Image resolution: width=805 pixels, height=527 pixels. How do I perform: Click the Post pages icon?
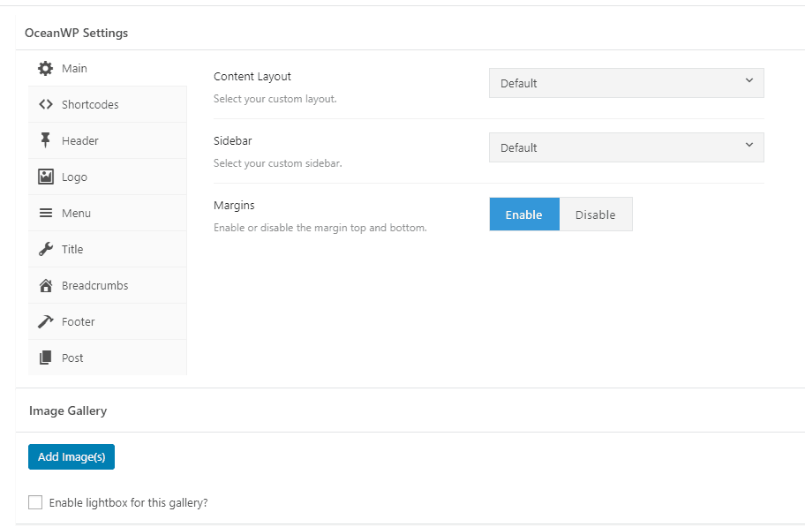[46, 358]
